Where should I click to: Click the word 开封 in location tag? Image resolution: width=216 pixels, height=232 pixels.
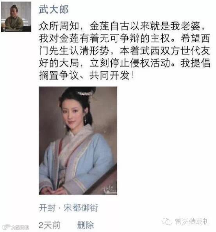(47, 208)
